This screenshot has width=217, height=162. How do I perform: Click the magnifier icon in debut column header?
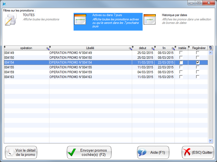pyautogui.click(x=153, y=49)
